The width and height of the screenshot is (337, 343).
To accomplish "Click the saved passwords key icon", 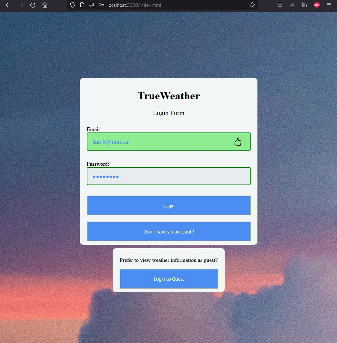I will point(101,5).
